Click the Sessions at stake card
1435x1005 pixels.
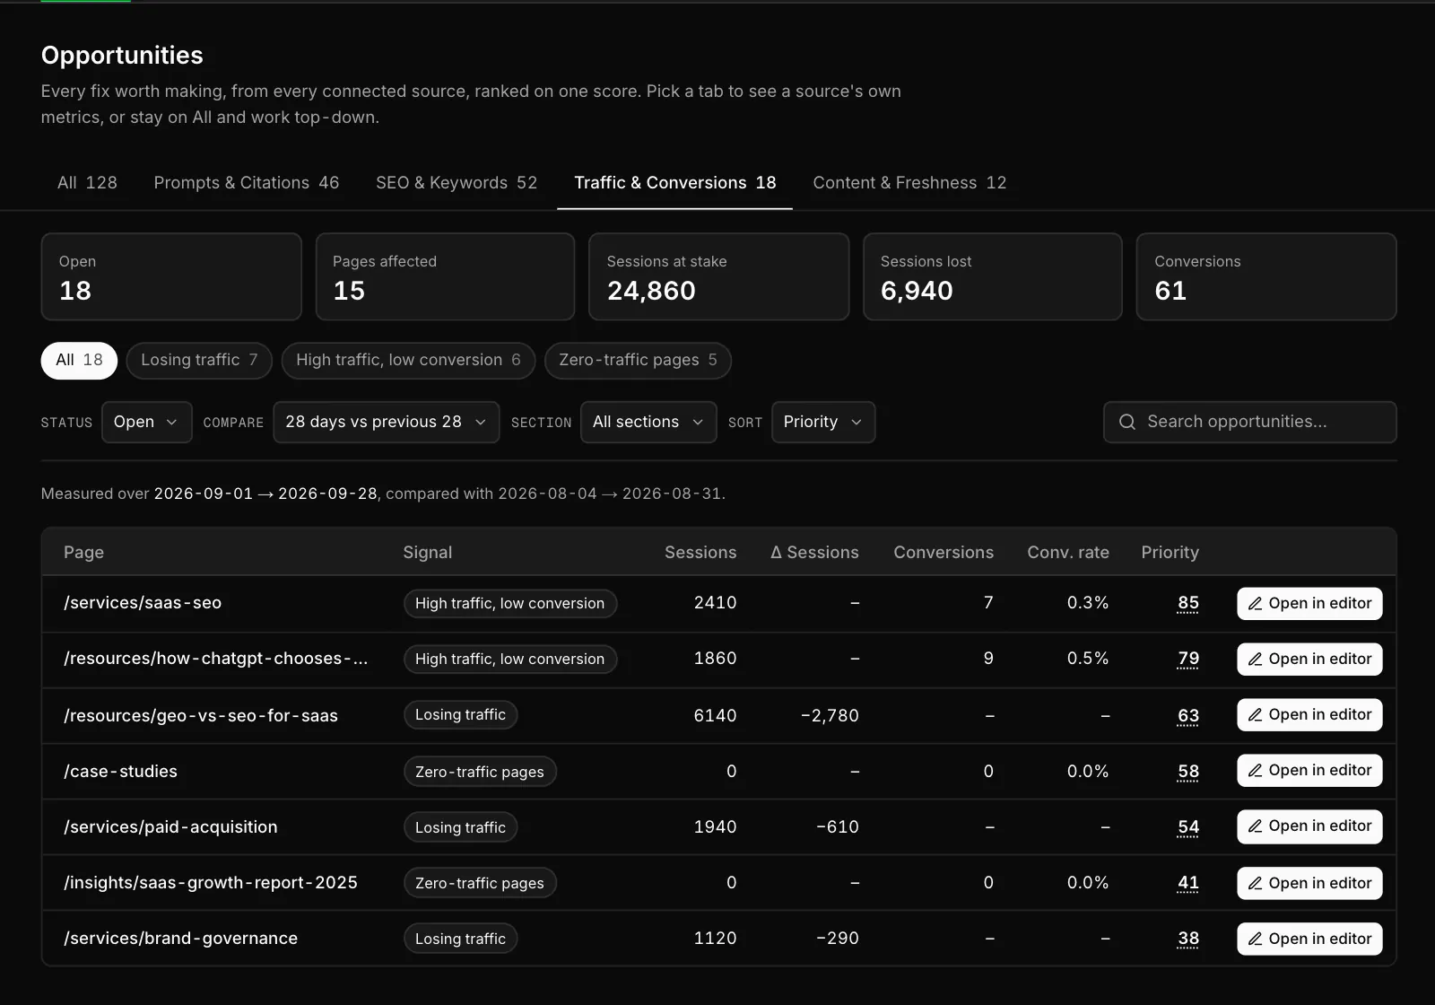click(718, 276)
